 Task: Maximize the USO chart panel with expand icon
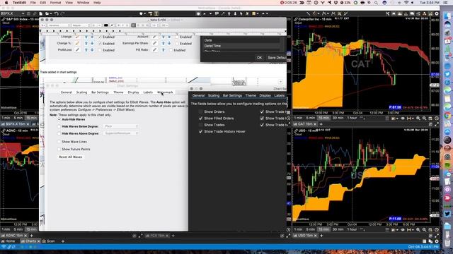[437, 236]
